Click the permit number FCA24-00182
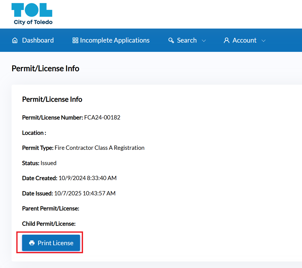302x268 pixels. click(x=102, y=117)
